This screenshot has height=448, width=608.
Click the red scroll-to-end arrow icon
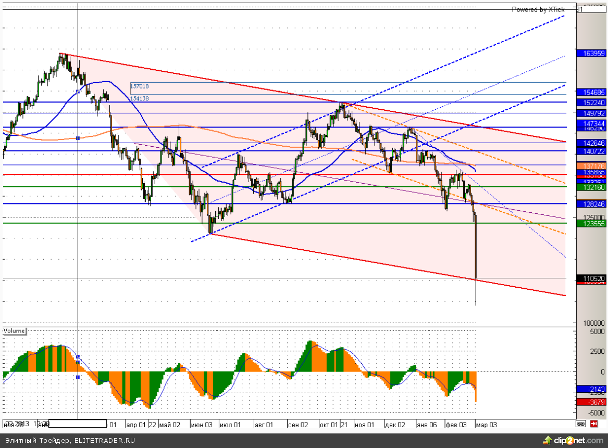(593, 424)
